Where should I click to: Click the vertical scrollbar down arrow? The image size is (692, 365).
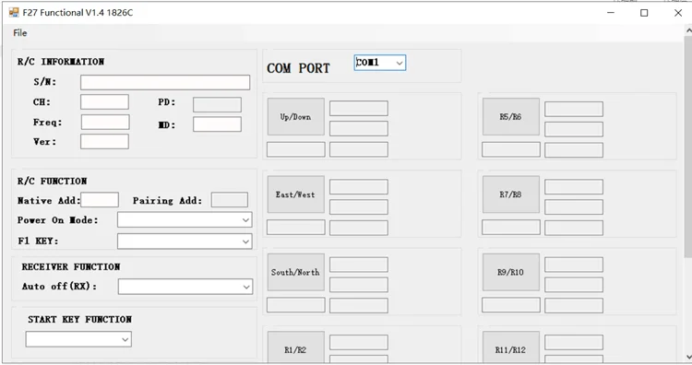click(x=688, y=357)
